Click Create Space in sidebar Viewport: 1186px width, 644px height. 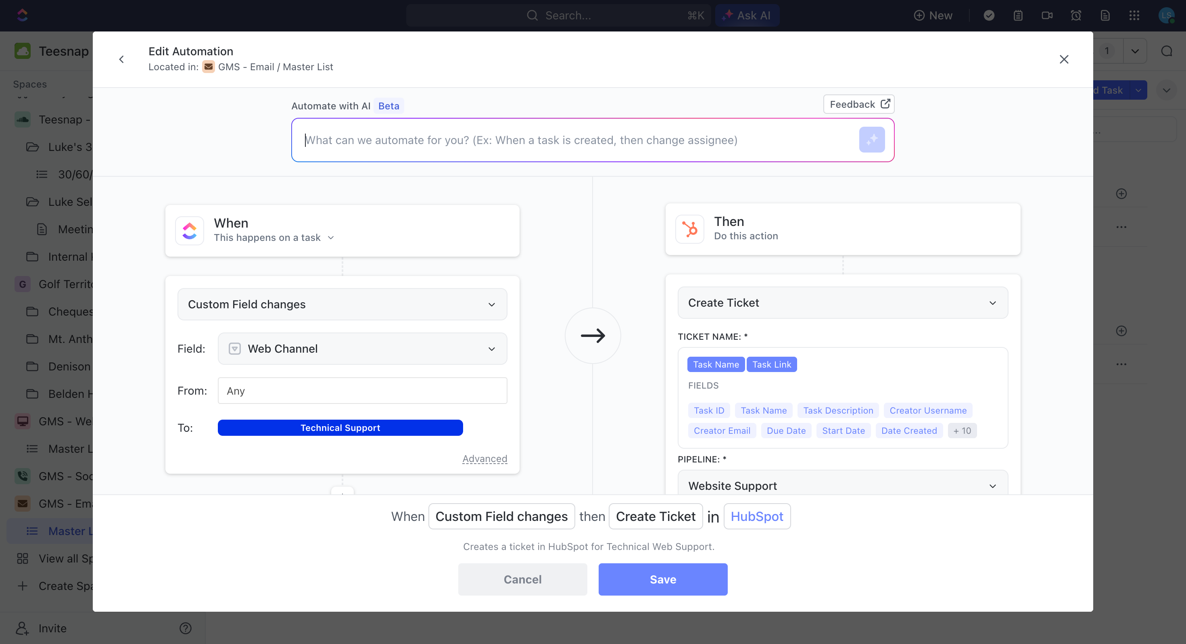pyautogui.click(x=54, y=585)
